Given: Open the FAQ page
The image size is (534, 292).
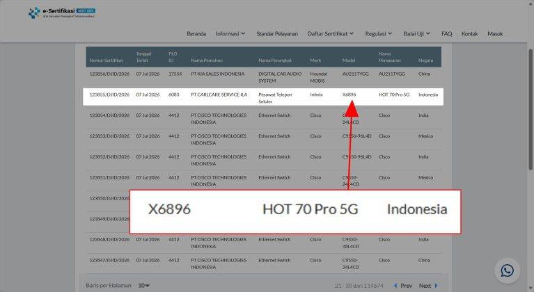Looking at the screenshot, I should 446,33.
